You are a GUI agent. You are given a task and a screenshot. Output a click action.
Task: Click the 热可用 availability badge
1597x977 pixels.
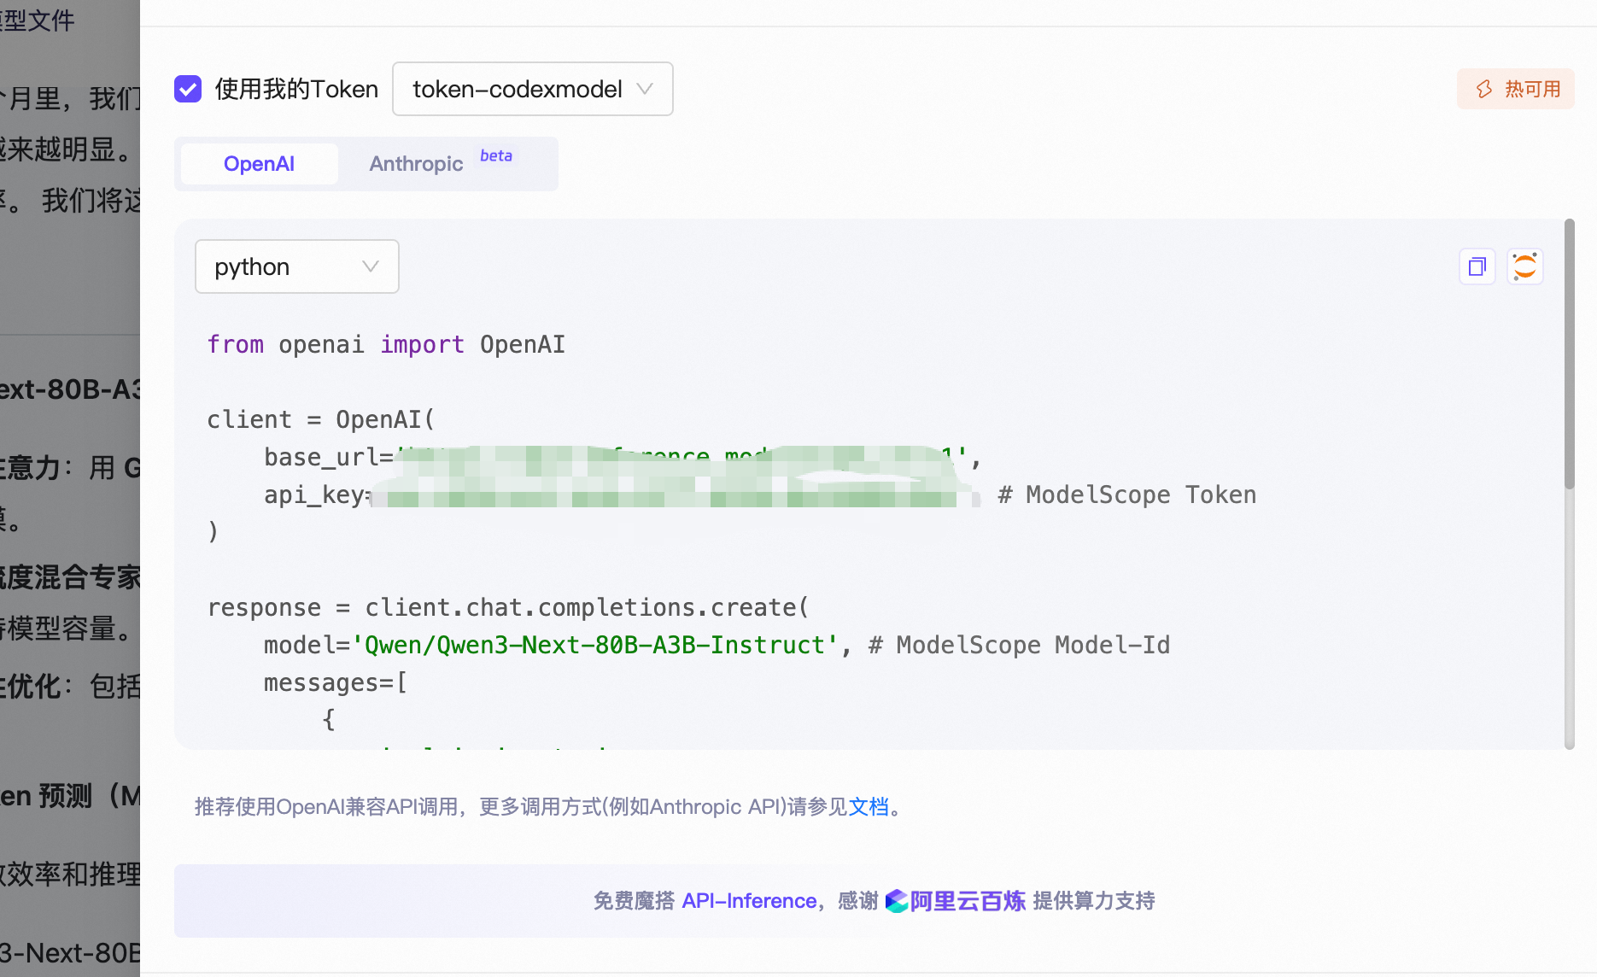pos(1515,89)
